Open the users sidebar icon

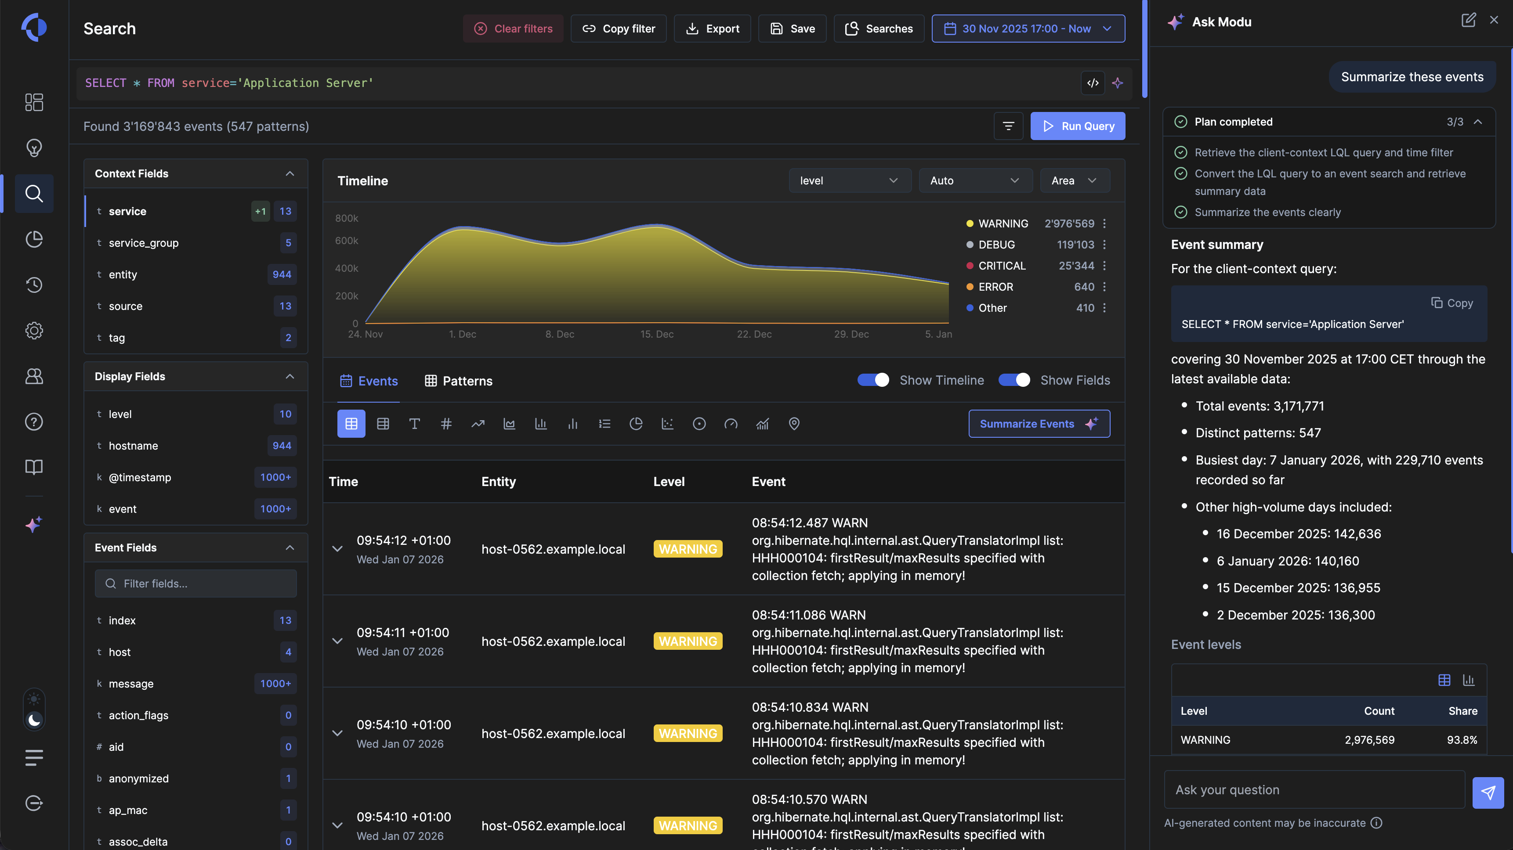(34, 376)
